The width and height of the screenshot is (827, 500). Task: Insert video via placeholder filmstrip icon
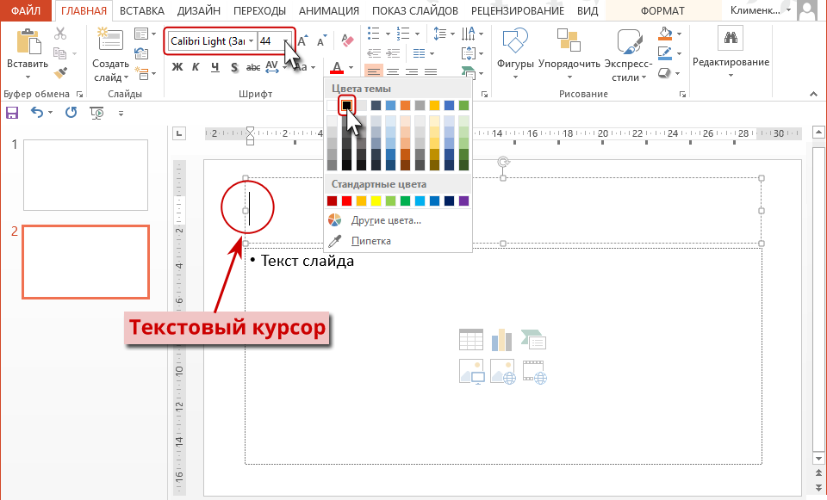tap(534, 372)
